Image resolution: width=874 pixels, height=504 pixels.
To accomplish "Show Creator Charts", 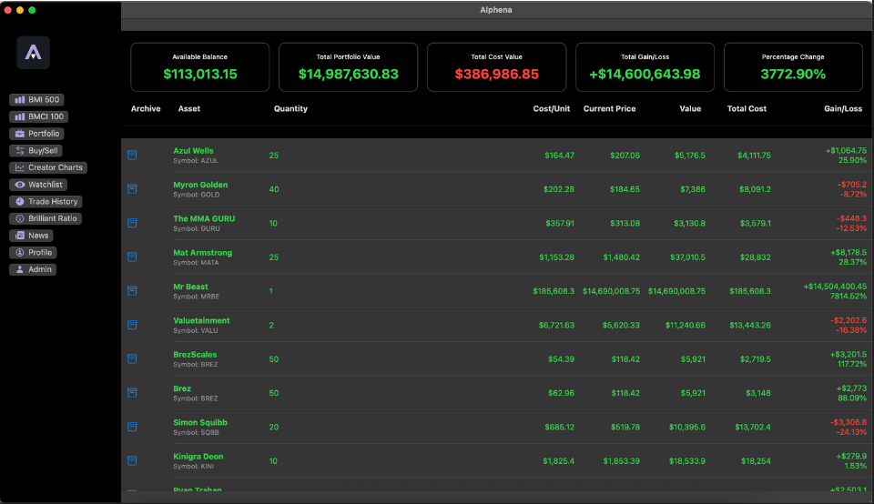I will 48,167.
